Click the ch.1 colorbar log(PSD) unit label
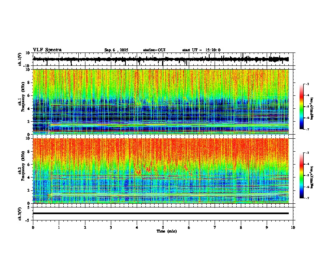This screenshot has width=330, height=255. point(312,109)
